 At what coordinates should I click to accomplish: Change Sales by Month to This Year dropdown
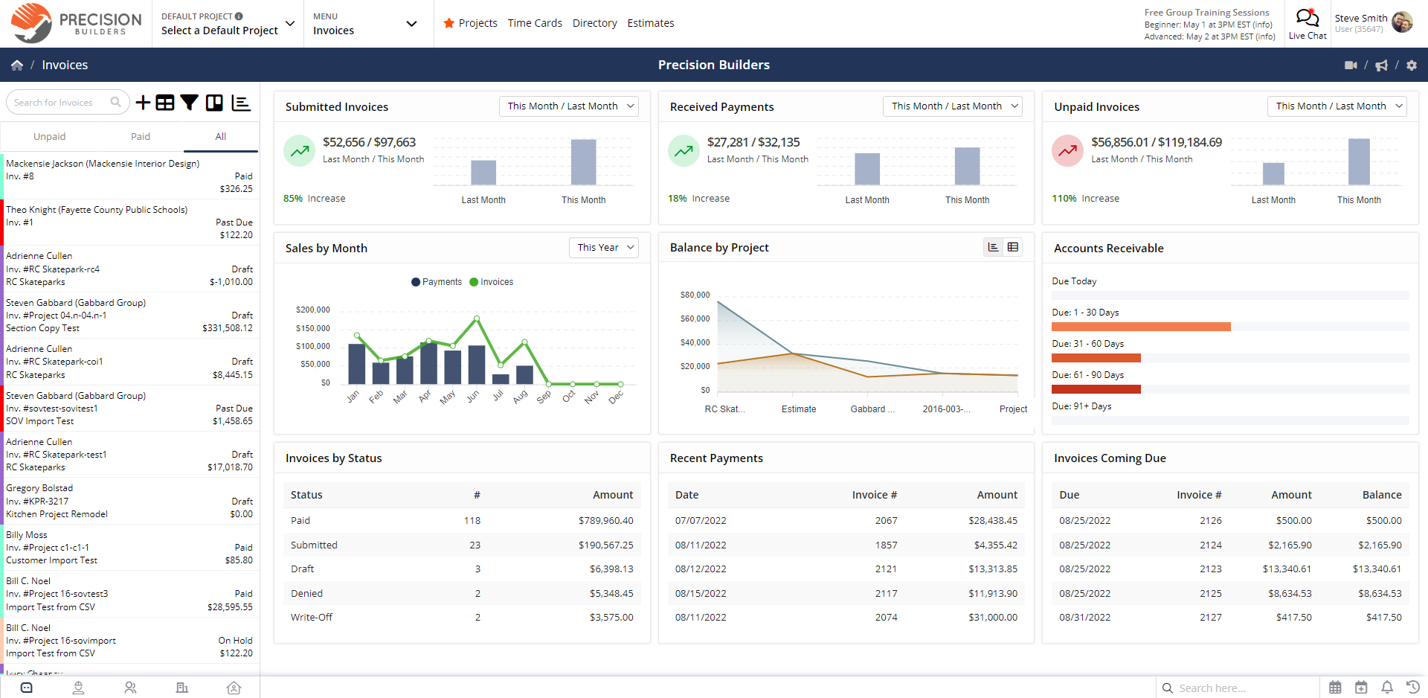click(x=603, y=247)
